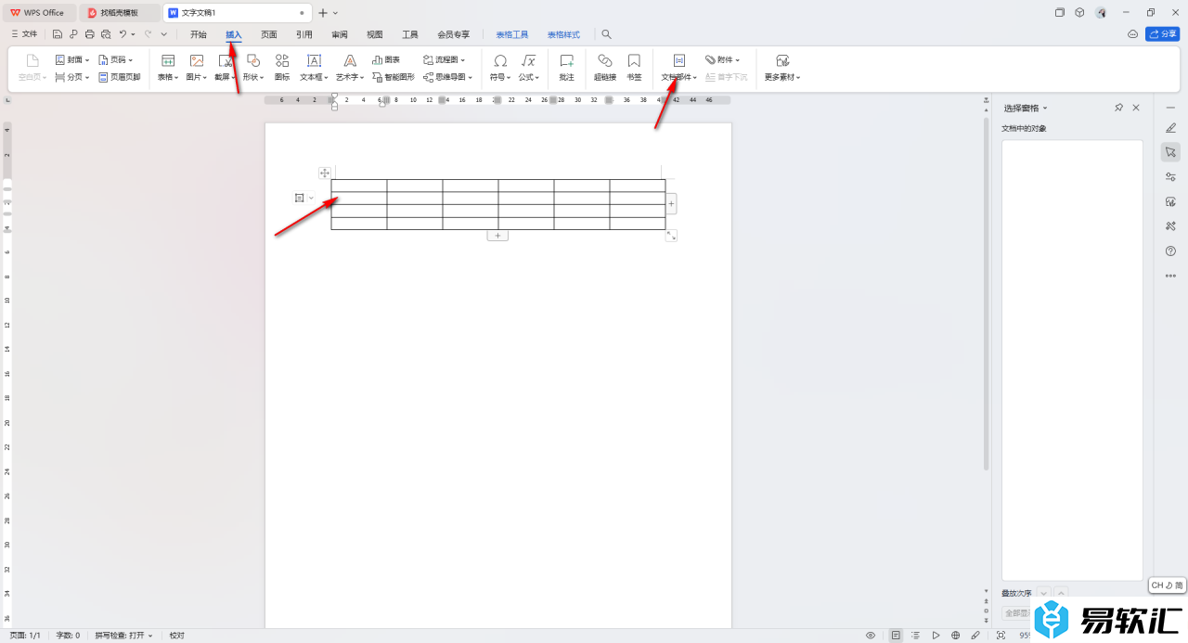Open 更多素材 more materials
This screenshot has height=643, width=1188.
coord(782,68)
